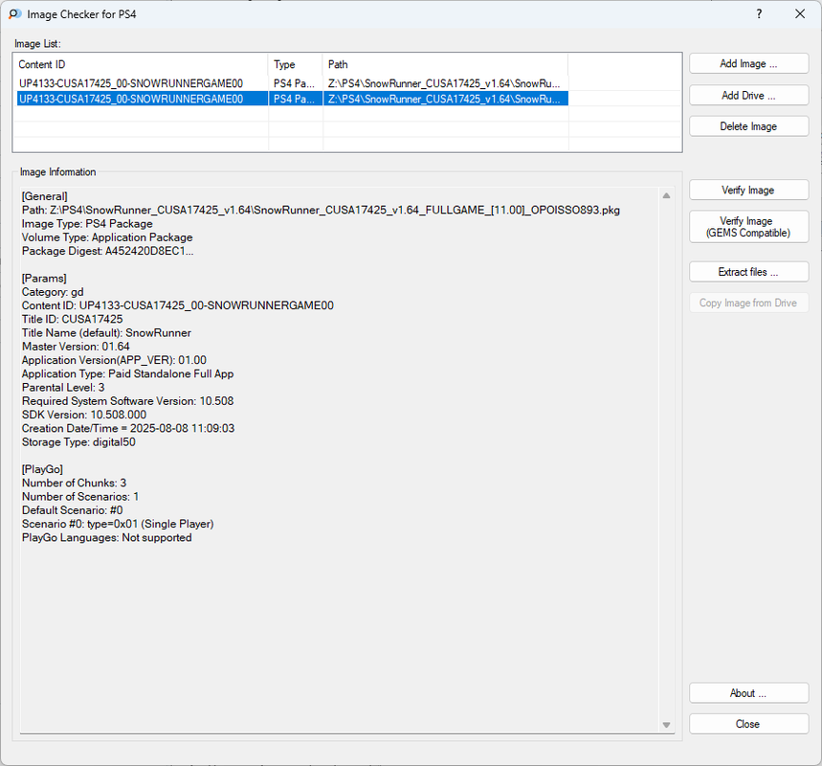Image resolution: width=822 pixels, height=766 pixels.
Task: Click the Number of Chunks: 3 line
Action: tap(74, 483)
